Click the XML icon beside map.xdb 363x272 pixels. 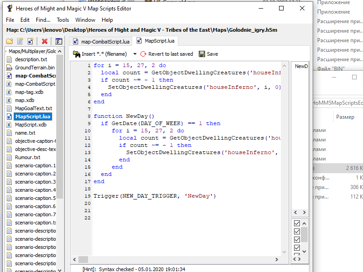9,100
